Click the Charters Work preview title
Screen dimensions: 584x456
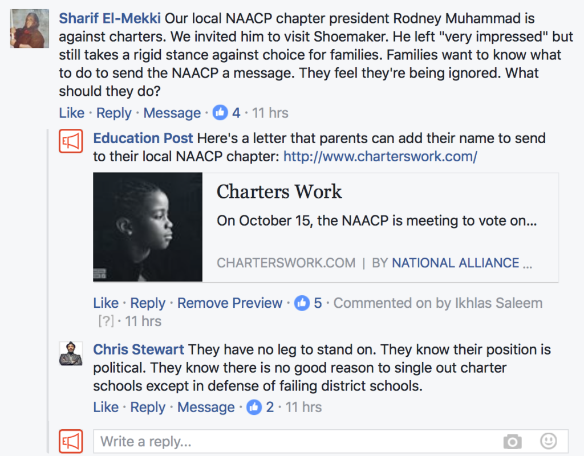279,192
